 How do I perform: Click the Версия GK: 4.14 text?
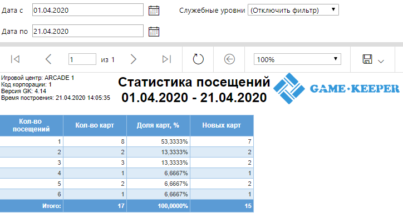[23, 91]
